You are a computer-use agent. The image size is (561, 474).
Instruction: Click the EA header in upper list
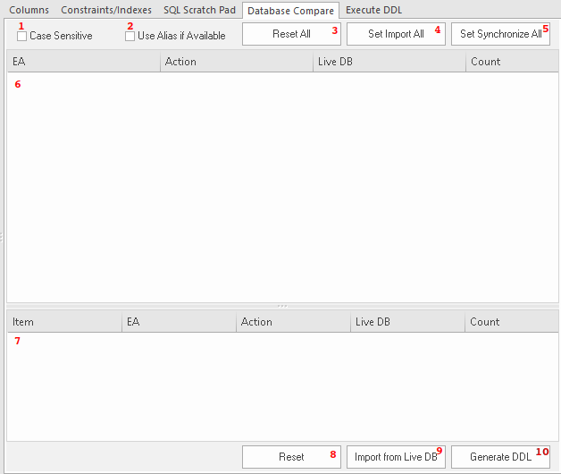(84, 62)
